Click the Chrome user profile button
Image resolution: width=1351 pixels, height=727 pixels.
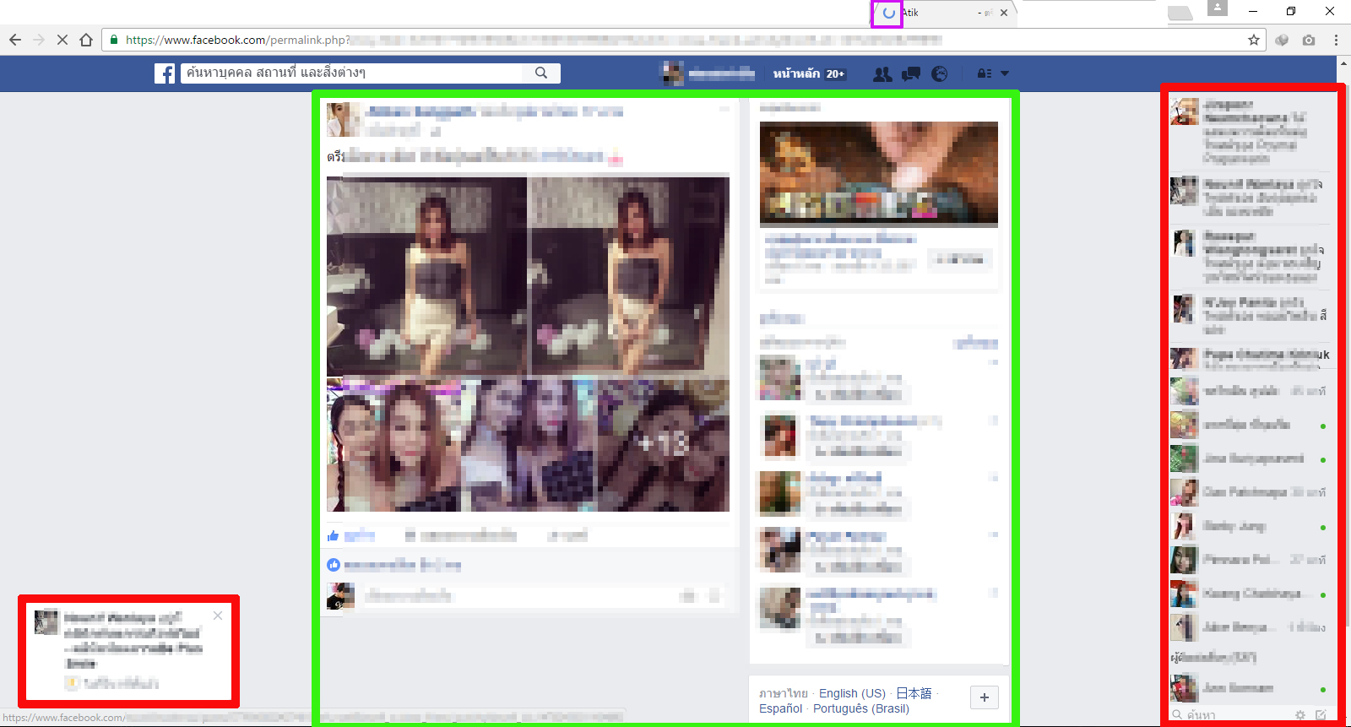pyautogui.click(x=1217, y=8)
